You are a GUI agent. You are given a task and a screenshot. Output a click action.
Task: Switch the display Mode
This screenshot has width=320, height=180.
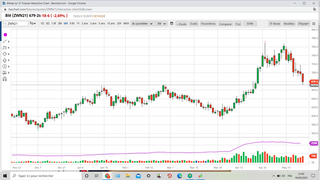tap(275, 24)
